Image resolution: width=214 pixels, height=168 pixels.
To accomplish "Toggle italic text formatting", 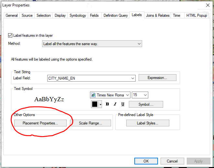I will 115,104.
